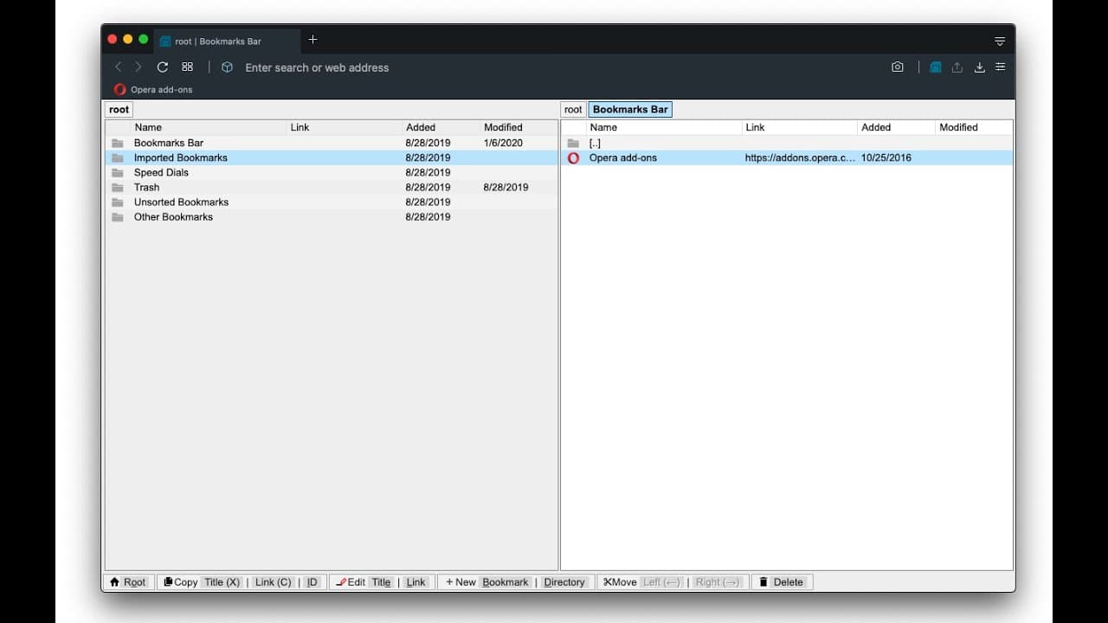Add a new tab with the plus button
The height and width of the screenshot is (623, 1108).
(312, 40)
